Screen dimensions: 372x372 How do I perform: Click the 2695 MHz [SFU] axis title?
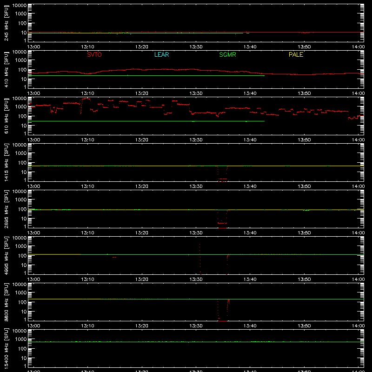6,209
